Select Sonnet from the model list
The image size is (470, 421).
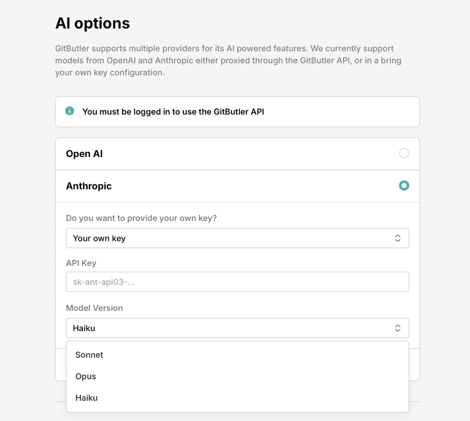coord(89,355)
